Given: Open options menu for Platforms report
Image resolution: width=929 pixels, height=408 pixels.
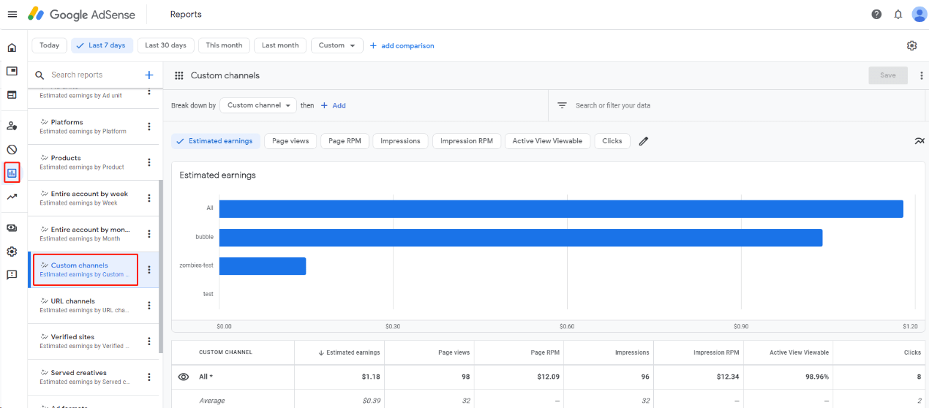Looking at the screenshot, I should point(149,126).
